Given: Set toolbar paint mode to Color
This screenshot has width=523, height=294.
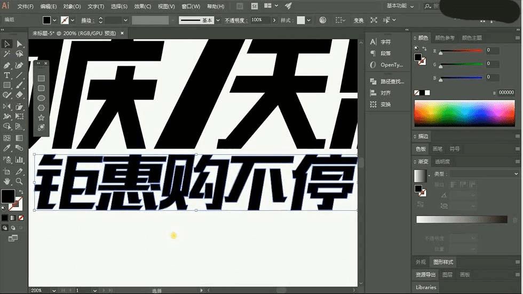Looking at the screenshot, I should click(5, 218).
